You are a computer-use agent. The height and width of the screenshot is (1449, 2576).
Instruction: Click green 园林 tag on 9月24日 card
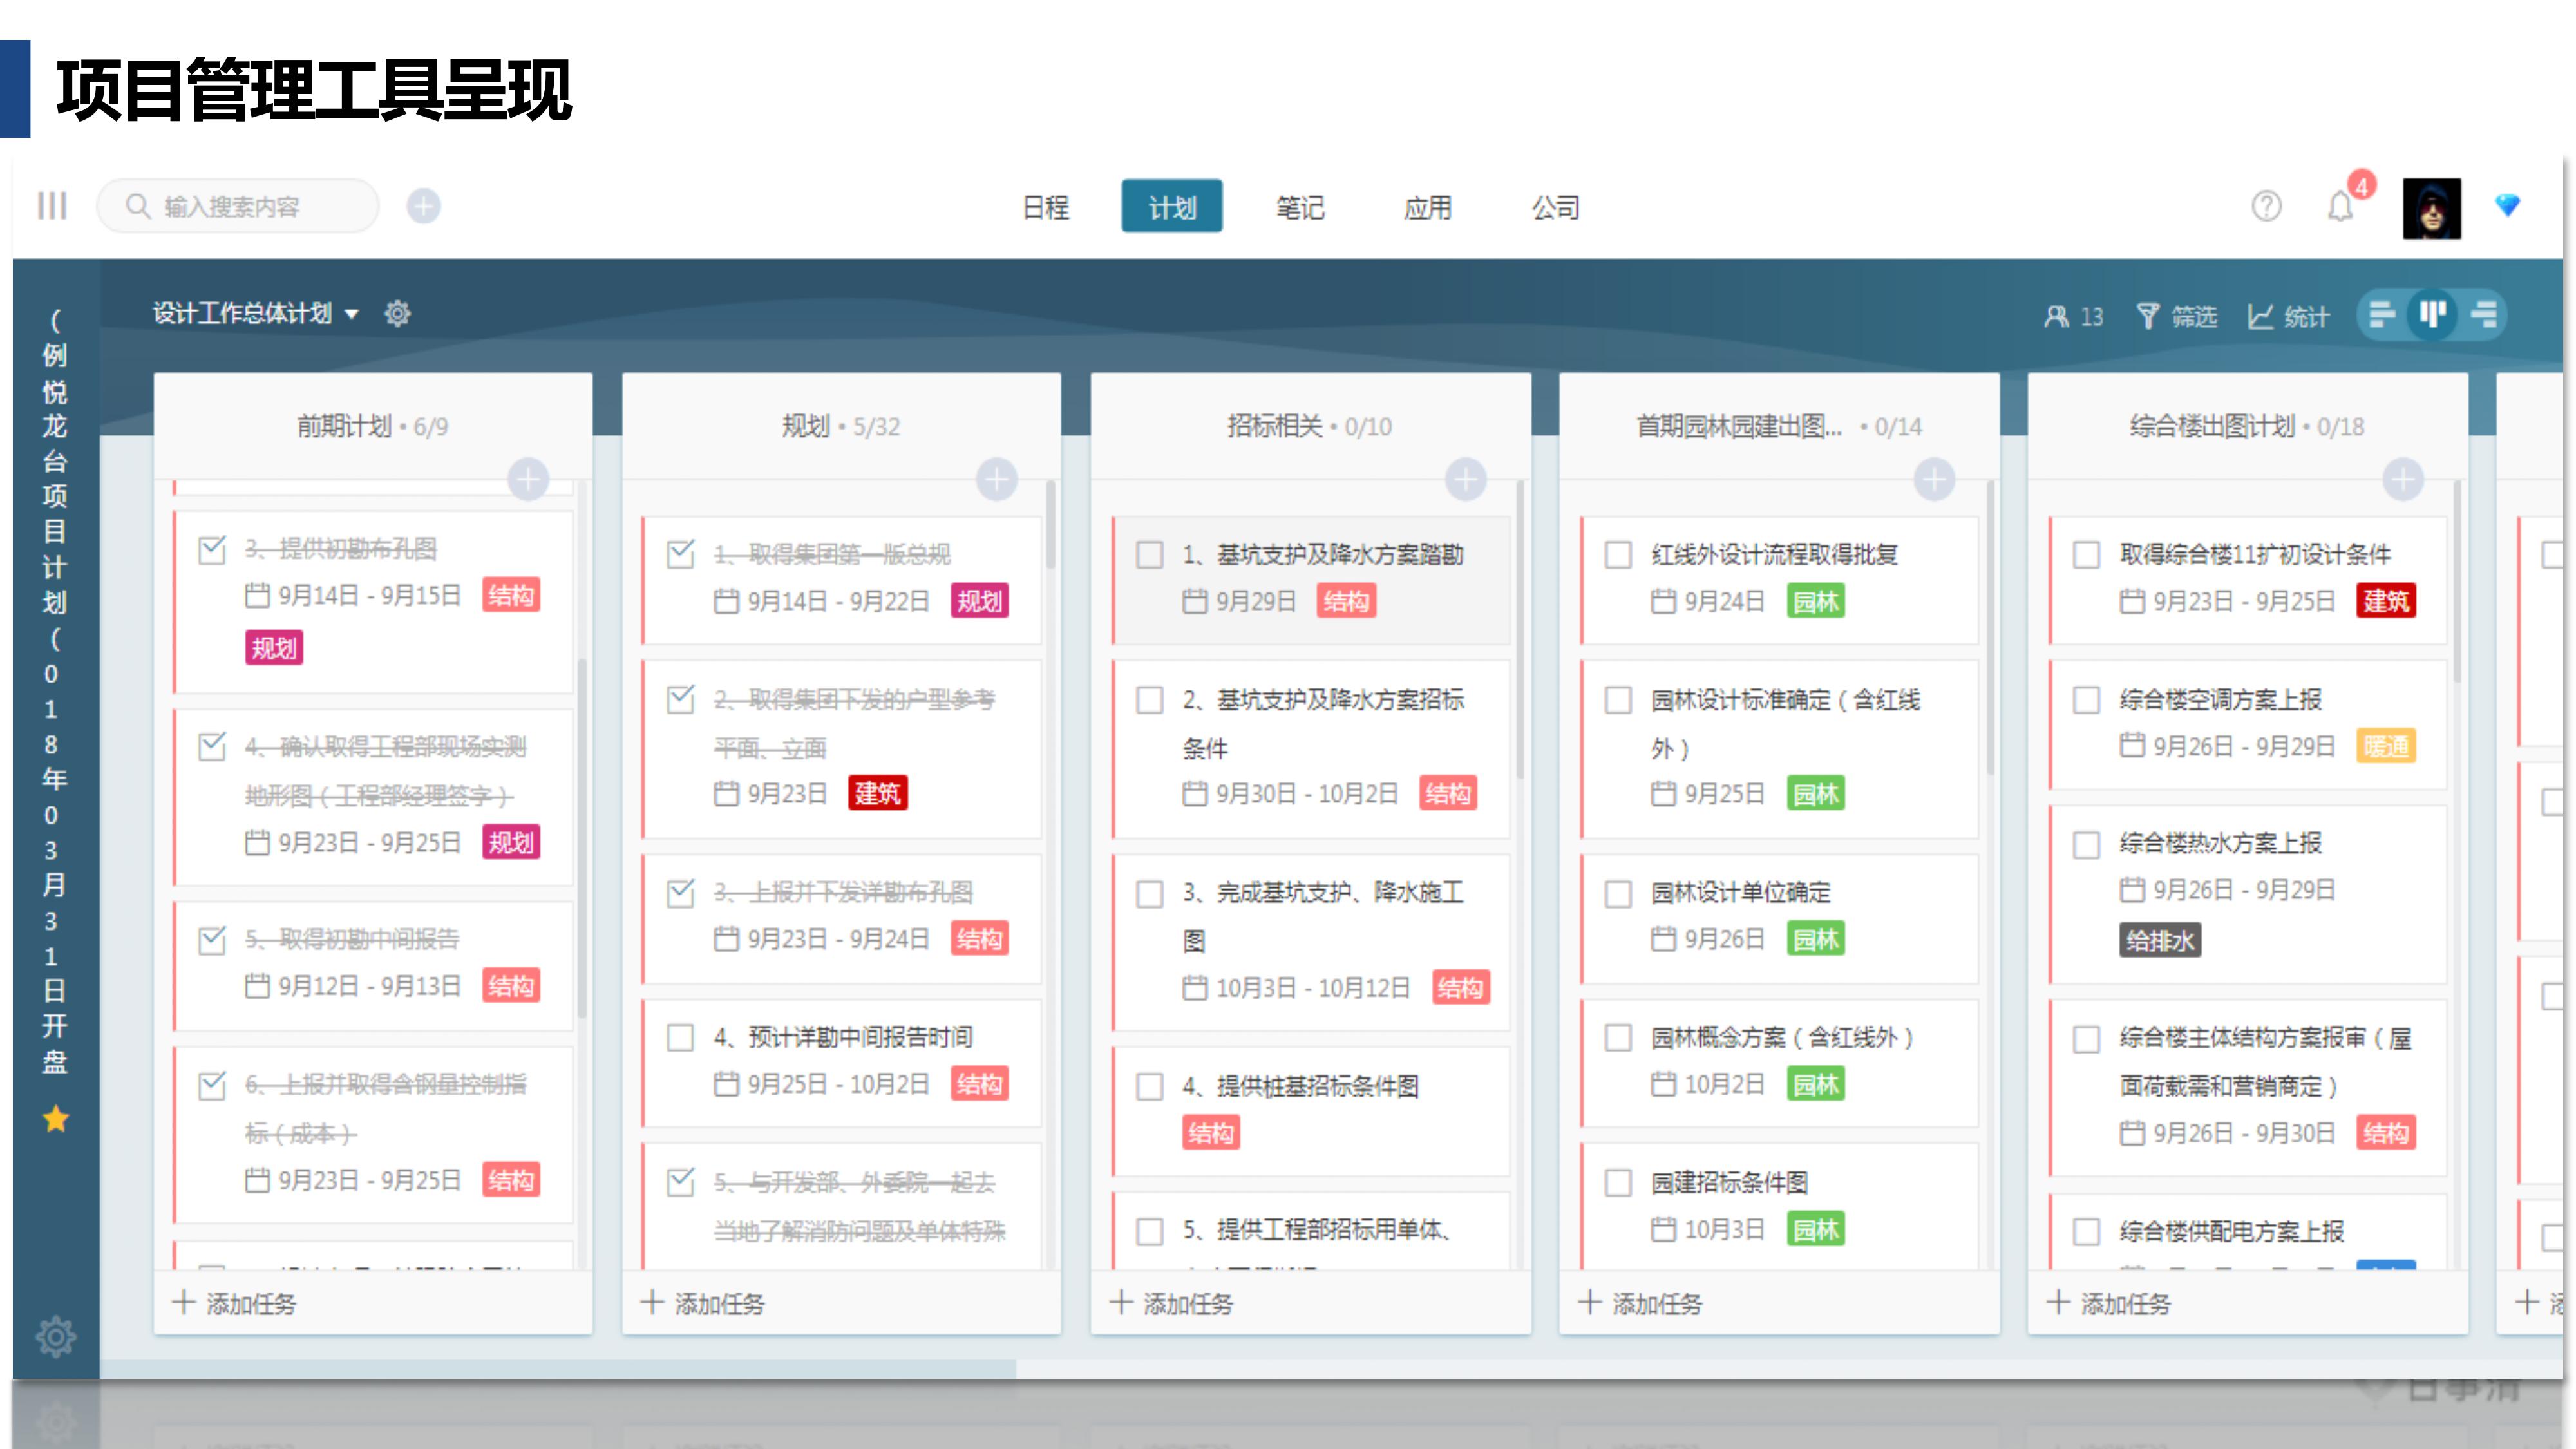1815,601
